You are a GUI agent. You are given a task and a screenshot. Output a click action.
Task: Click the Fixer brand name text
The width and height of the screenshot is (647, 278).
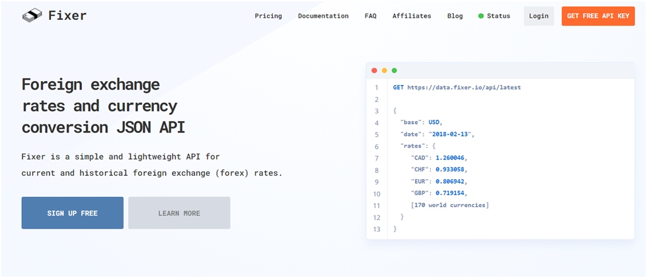67,16
